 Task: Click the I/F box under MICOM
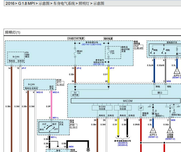[141, 108]
